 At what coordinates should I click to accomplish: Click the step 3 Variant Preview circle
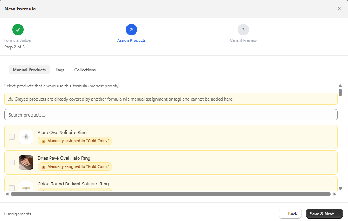[243, 30]
